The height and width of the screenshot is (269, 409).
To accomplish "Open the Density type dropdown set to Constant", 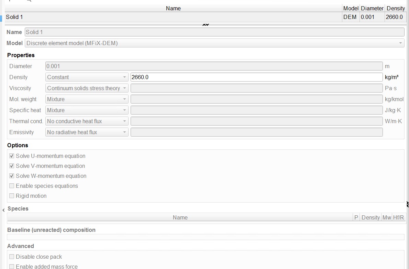I will click(x=87, y=77).
